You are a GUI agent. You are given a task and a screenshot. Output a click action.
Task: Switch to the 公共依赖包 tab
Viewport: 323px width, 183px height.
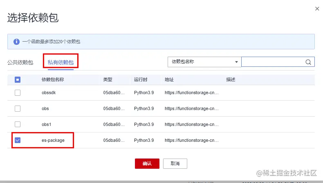click(x=20, y=62)
